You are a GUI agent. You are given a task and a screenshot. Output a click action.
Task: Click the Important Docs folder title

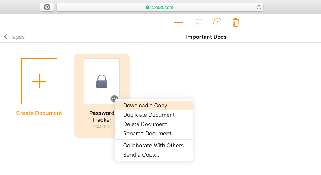[206, 37]
